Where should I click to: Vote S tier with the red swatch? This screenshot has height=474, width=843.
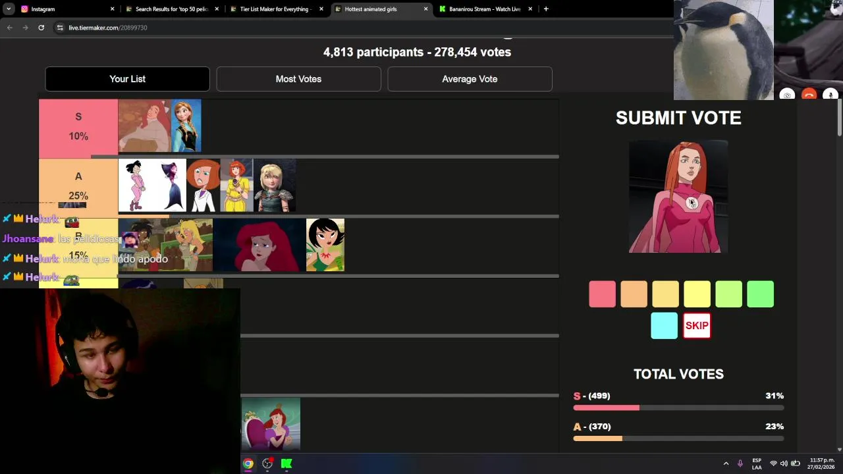coord(602,294)
